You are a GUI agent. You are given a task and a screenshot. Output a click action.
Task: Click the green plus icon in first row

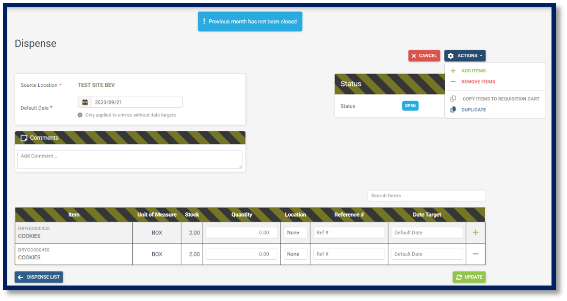475,233
